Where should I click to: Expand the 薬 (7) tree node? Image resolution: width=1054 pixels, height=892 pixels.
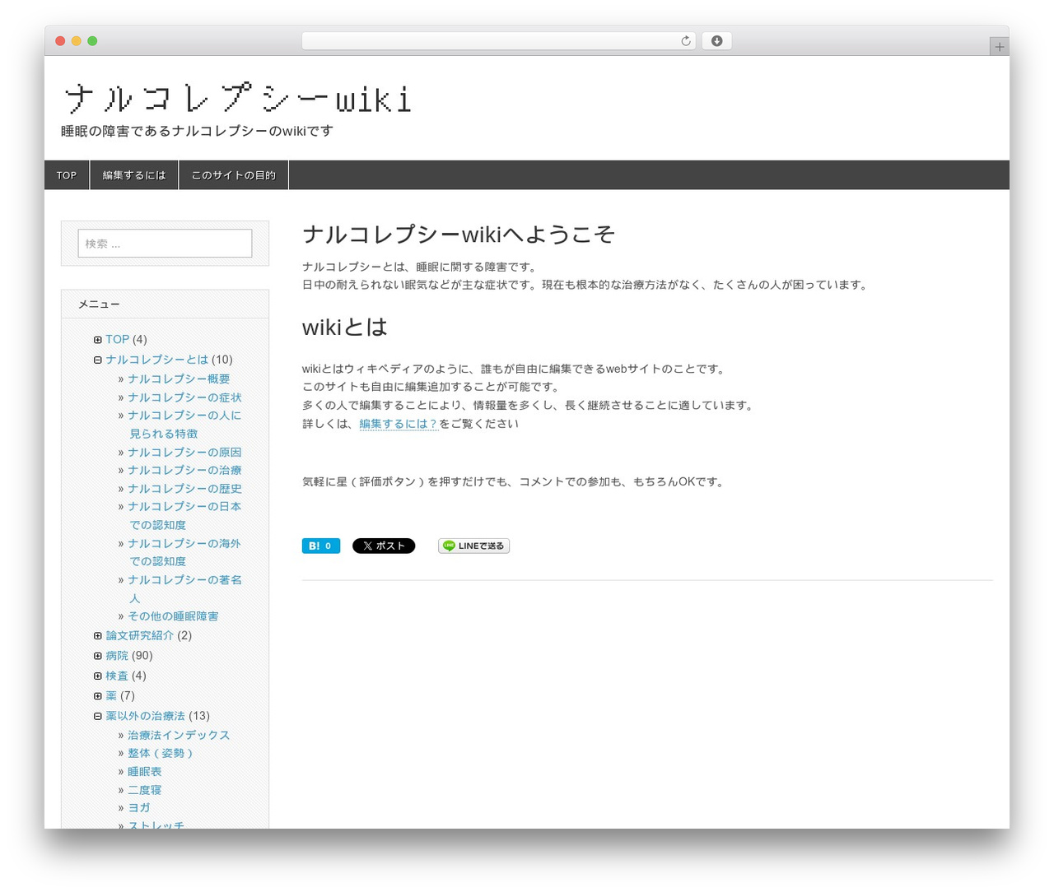[98, 696]
